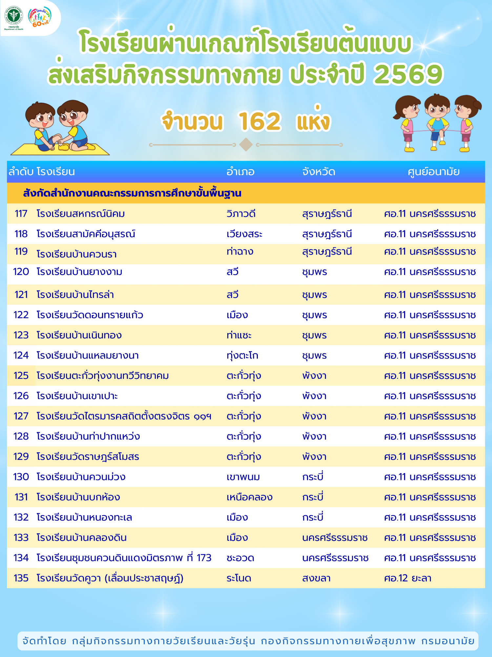
Task: Click the diamond ornament below the 162 count
Action: 246,145
